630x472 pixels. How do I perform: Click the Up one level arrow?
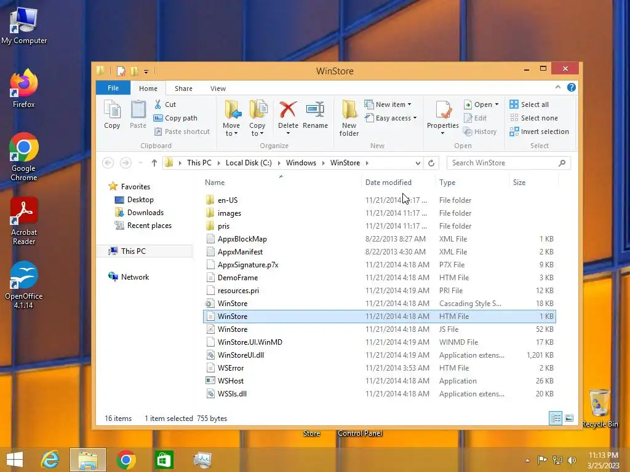point(154,162)
